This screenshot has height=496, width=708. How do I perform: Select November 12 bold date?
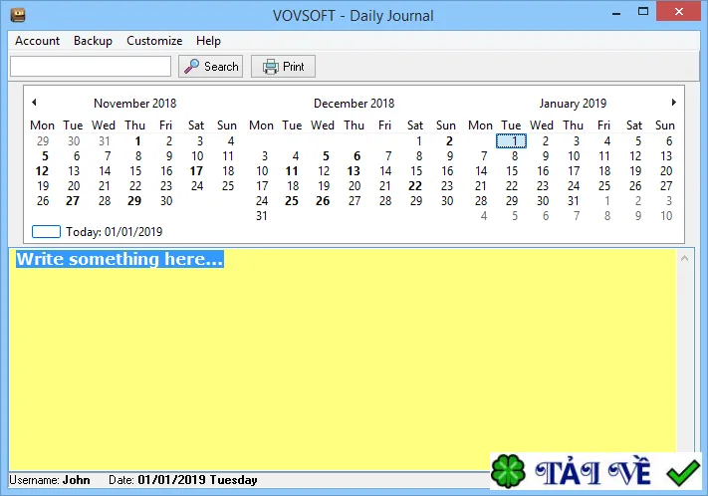[x=42, y=171]
